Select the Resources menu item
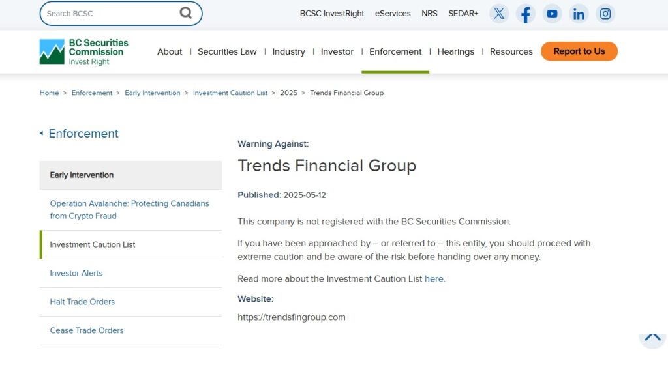668x391 pixels. [511, 51]
